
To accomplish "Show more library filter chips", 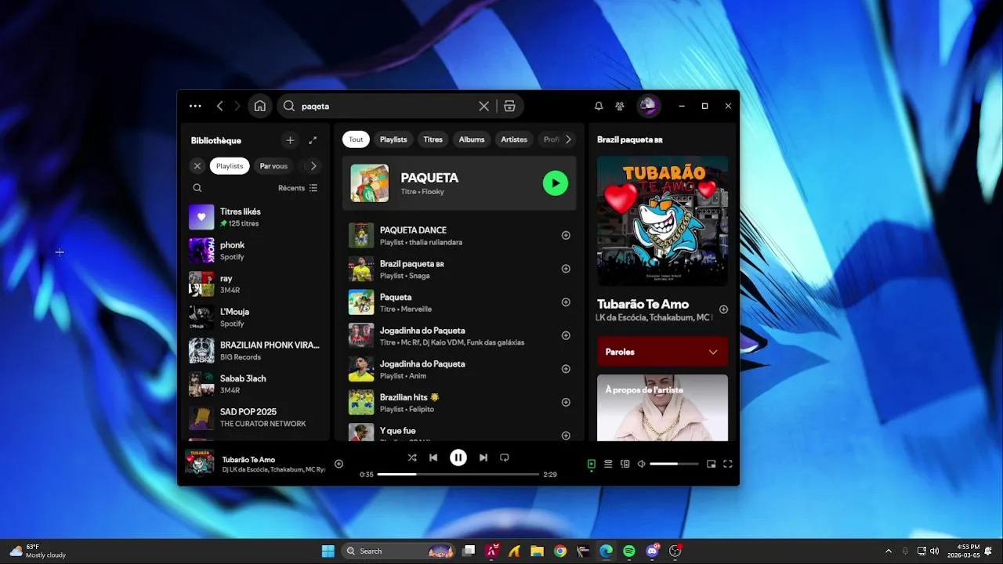I will pyautogui.click(x=313, y=166).
